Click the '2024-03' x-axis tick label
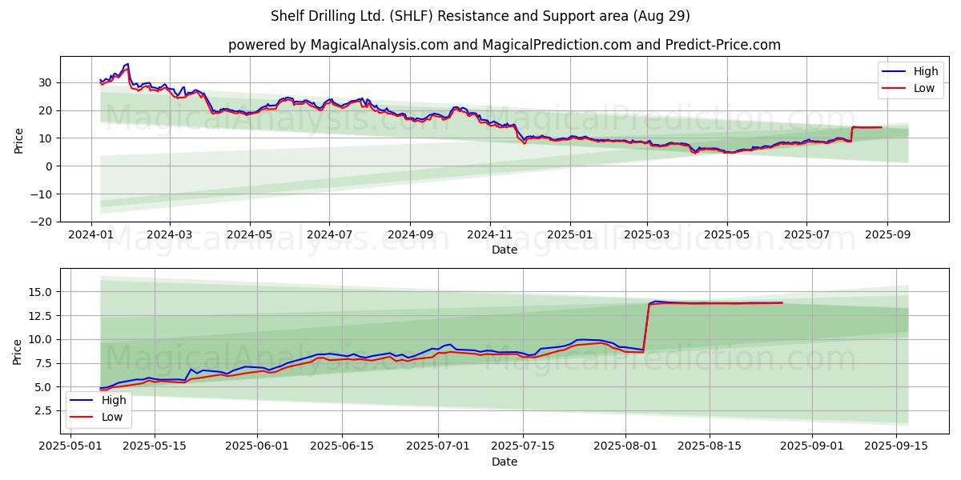This screenshot has height=480, width=961. (x=169, y=234)
